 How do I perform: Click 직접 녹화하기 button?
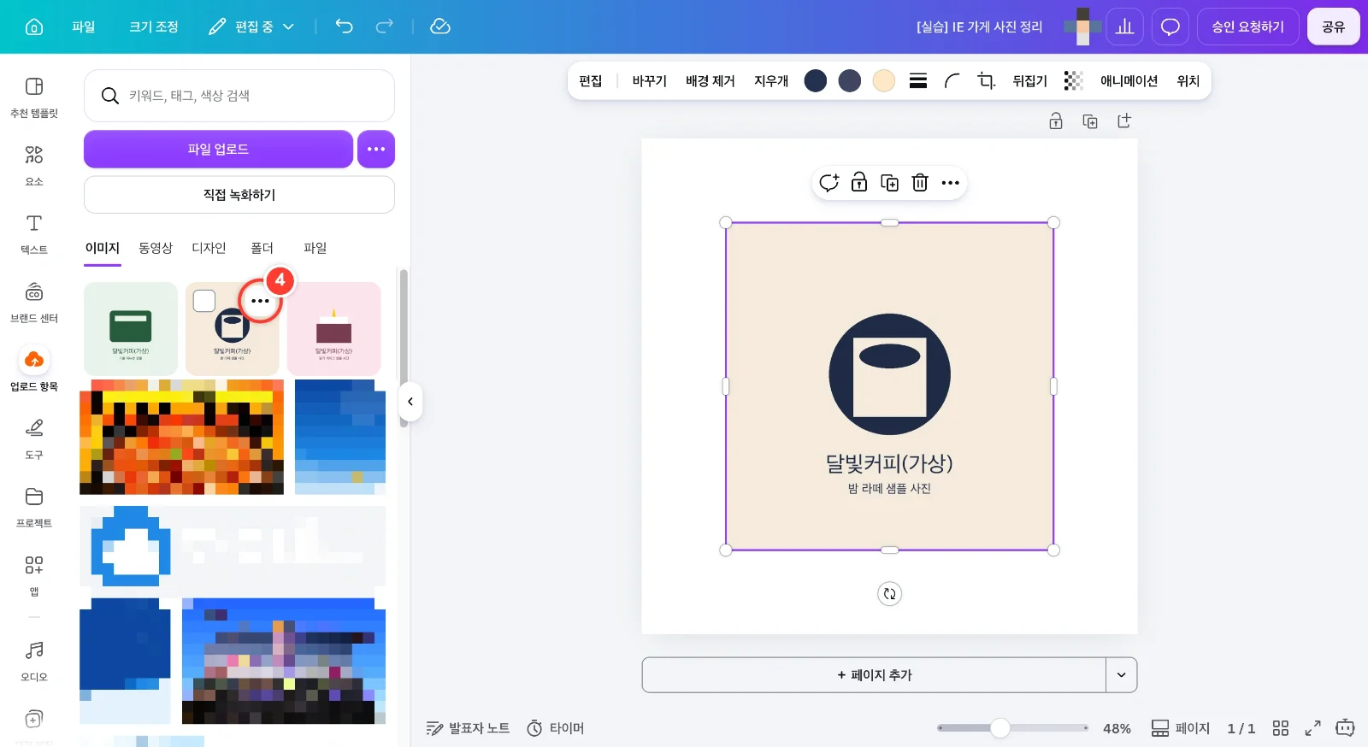(239, 195)
